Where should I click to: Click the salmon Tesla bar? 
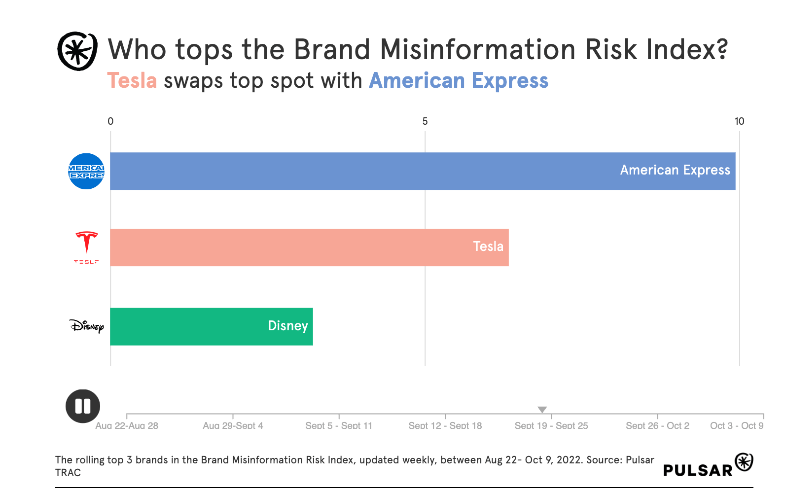click(x=309, y=247)
